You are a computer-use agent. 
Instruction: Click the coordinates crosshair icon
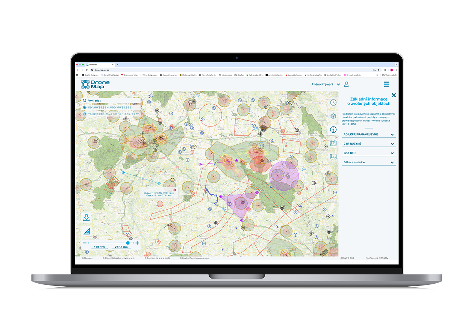point(84,108)
